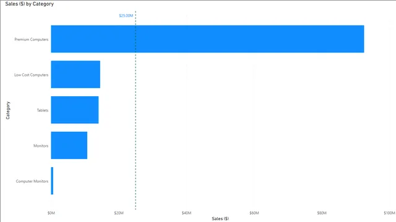Select the thin Computer Monitors bar
Image resolution: width=396 pixels, height=222 pixels.
52,181
